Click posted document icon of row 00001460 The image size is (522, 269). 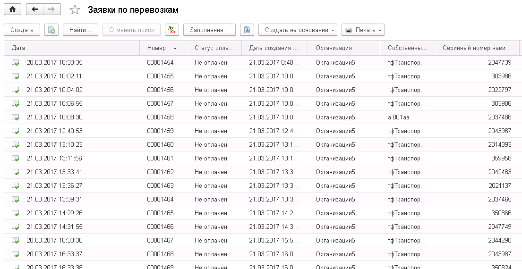[x=16, y=144]
